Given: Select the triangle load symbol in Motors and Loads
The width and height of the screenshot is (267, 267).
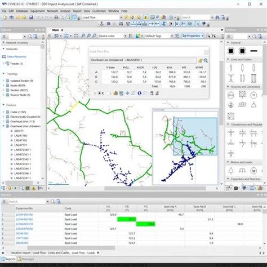Looking at the screenshot, I should point(231,171).
